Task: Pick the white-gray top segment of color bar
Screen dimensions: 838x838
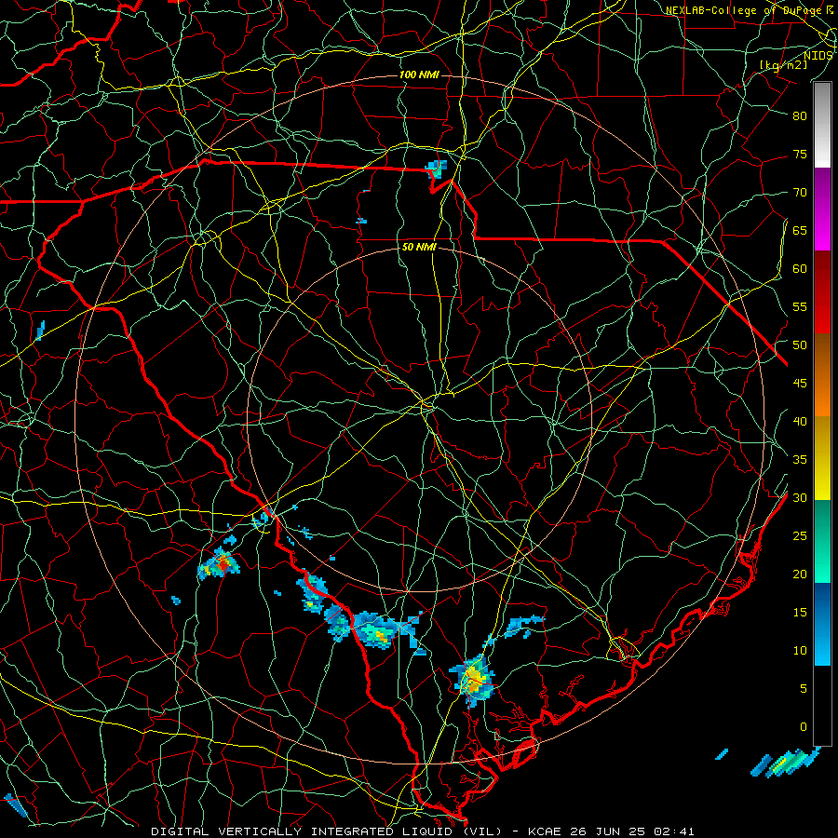Action: pos(822,125)
